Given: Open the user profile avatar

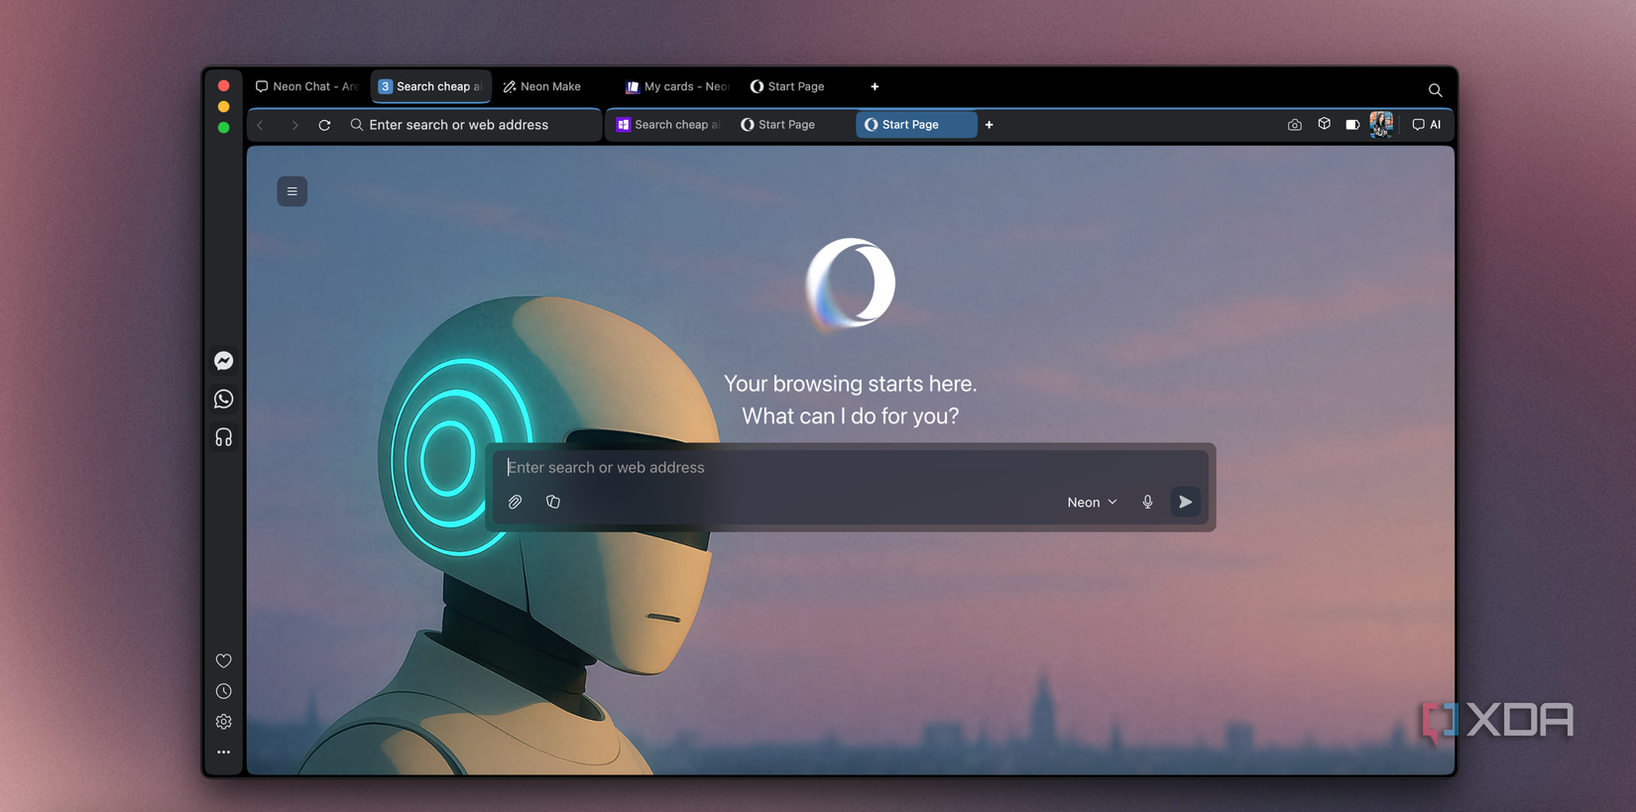Looking at the screenshot, I should coord(1381,124).
